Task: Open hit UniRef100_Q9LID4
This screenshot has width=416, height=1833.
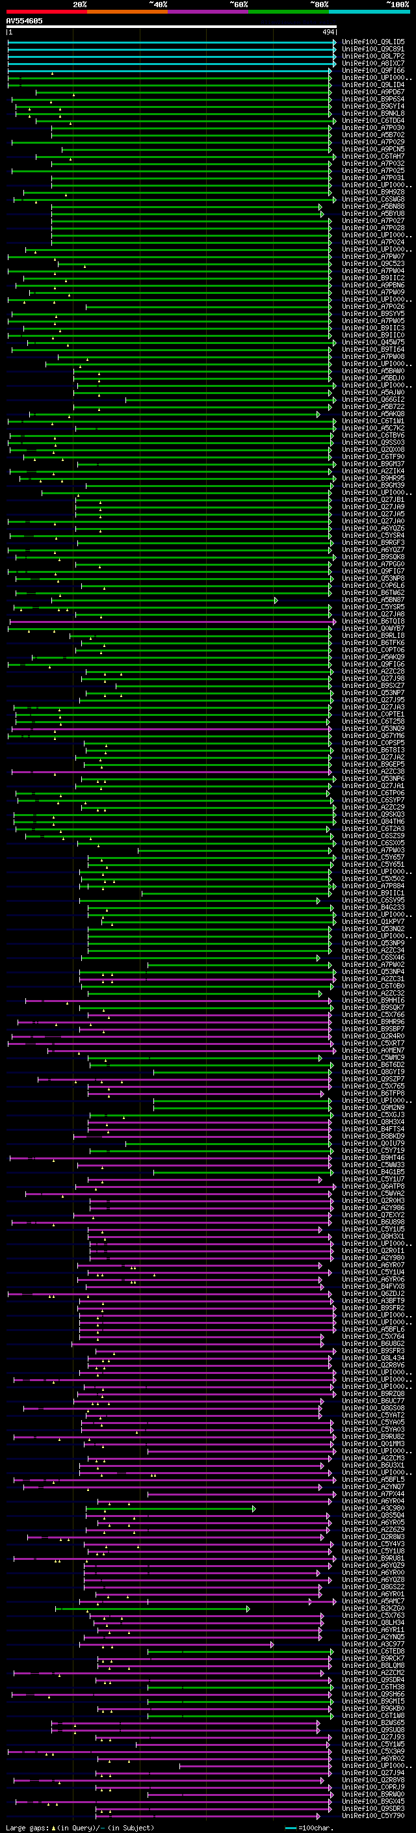Action: [373, 85]
